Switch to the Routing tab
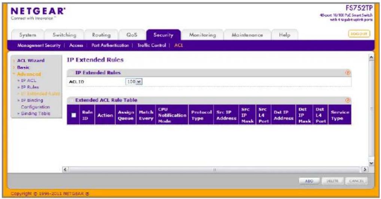 (x=101, y=35)
